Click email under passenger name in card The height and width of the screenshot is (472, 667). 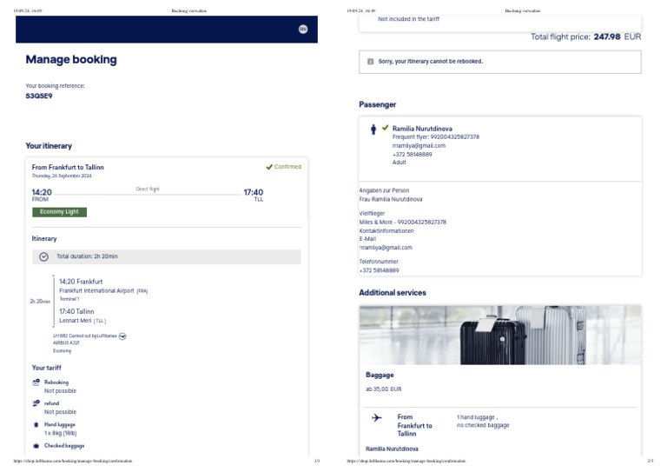(x=419, y=145)
